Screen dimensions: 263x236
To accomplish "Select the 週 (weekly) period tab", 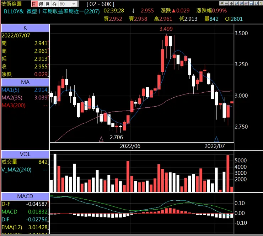I will (x=41, y=4).
